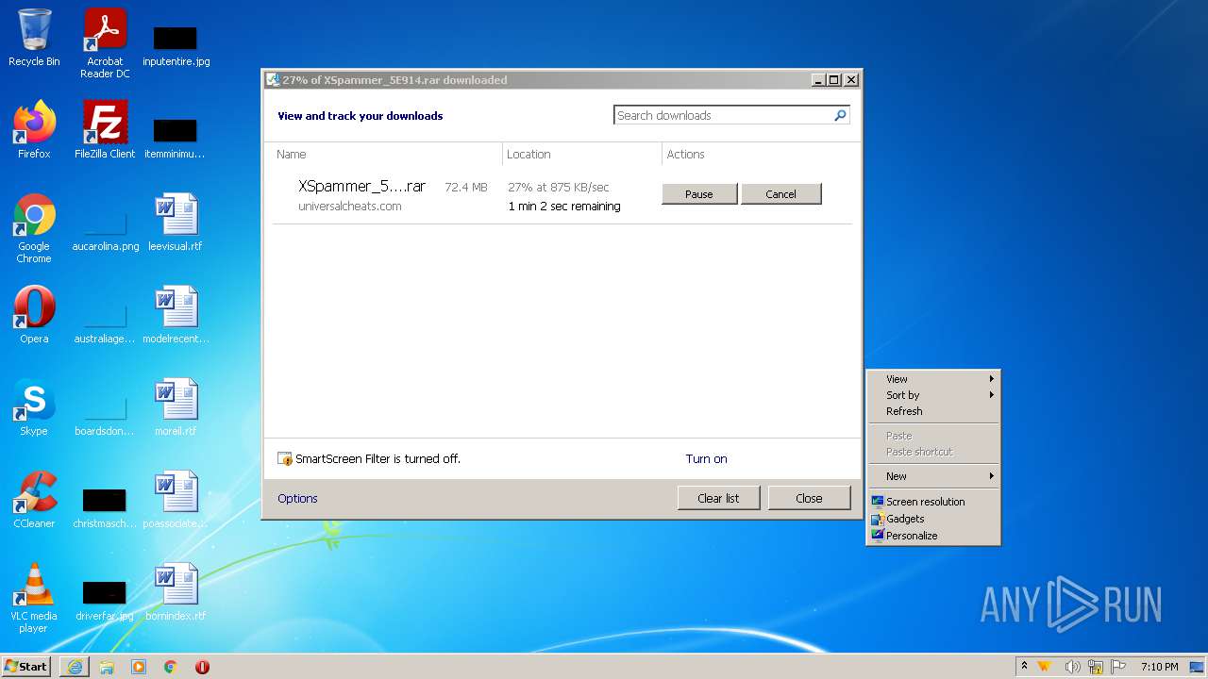Close the View Downloads dialog

(809, 498)
